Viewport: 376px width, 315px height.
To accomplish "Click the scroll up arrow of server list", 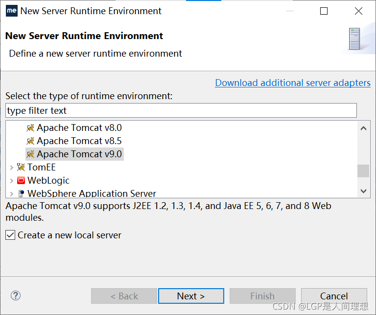I will point(363,128).
